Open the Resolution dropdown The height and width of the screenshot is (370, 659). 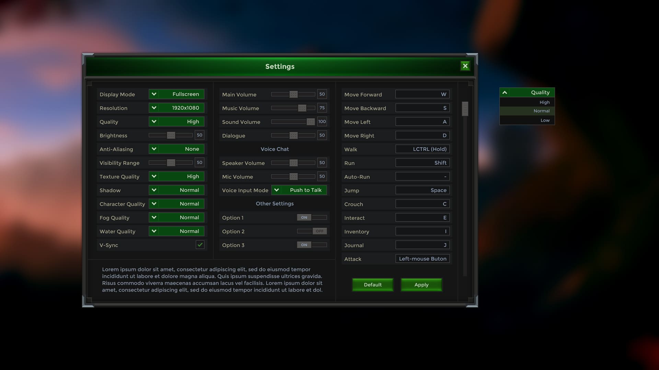tap(176, 108)
